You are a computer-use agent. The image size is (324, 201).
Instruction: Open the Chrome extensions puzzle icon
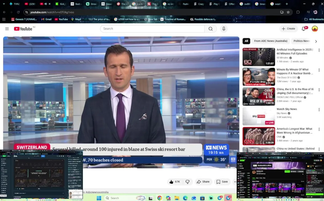pyautogui.click(x=298, y=12)
